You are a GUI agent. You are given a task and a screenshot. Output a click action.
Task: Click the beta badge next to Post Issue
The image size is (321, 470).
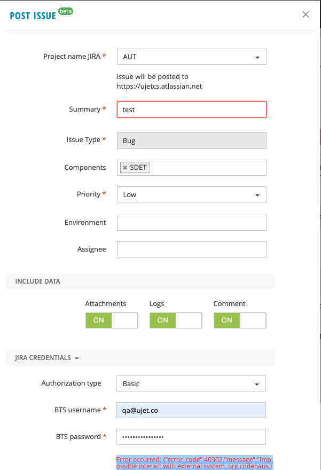coord(66,11)
